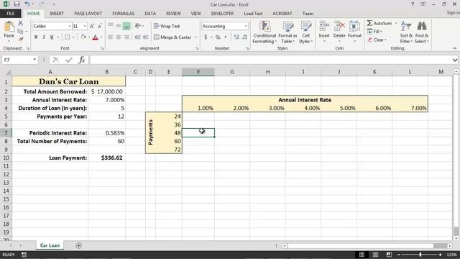Open the Accounting number format dropdown
The height and width of the screenshot is (259, 460).
coord(246,26)
